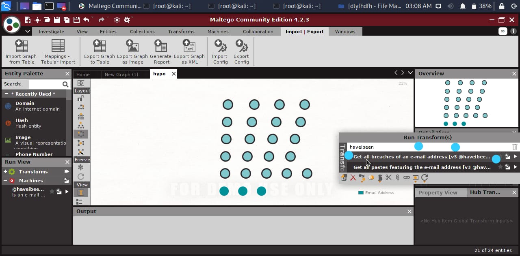Viewport: 520px width, 256px height.
Task: Close the hypo graph tab
Action: tap(174, 74)
